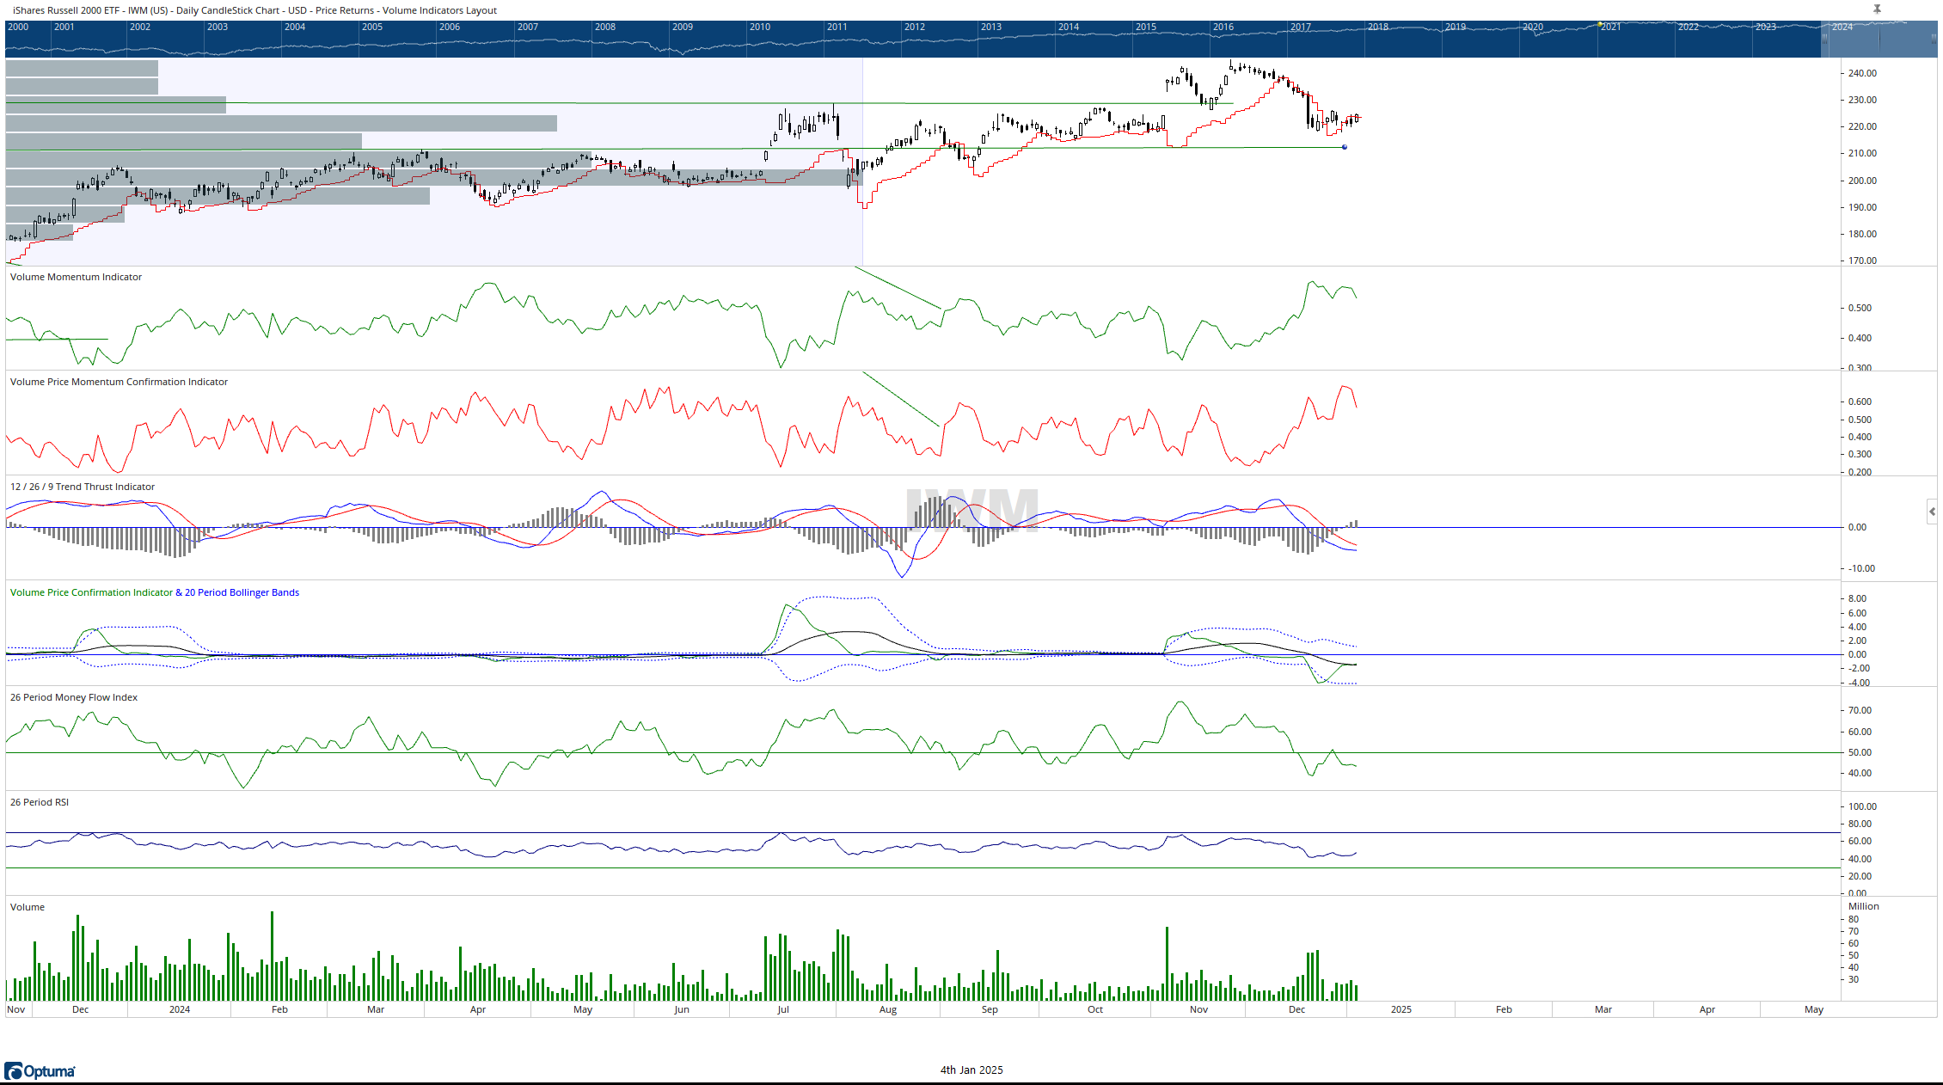
Task: Click the yellow marker near 2021 on the overview
Action: click(1599, 24)
